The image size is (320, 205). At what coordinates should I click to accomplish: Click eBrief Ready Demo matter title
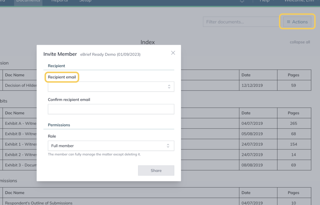[x=110, y=54]
